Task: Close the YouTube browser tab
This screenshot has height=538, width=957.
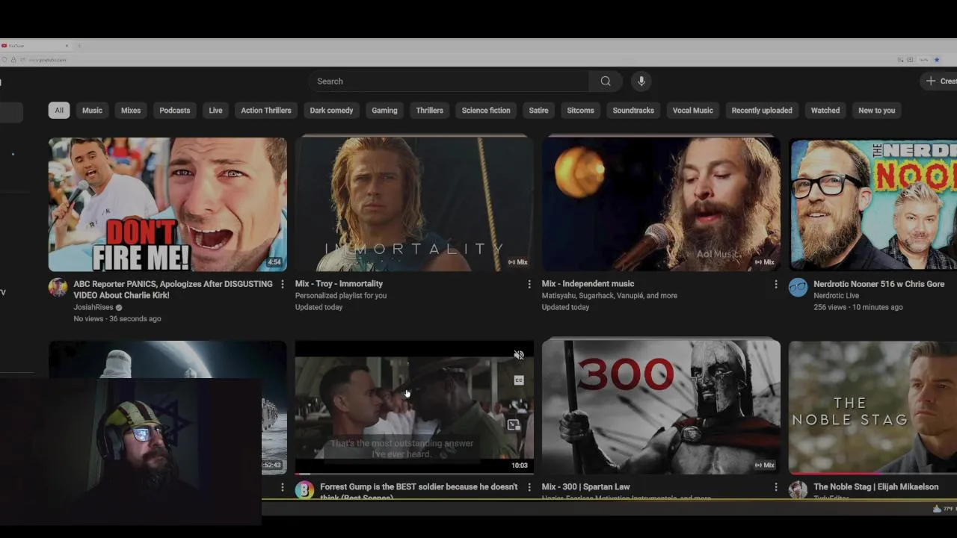Action: point(66,46)
